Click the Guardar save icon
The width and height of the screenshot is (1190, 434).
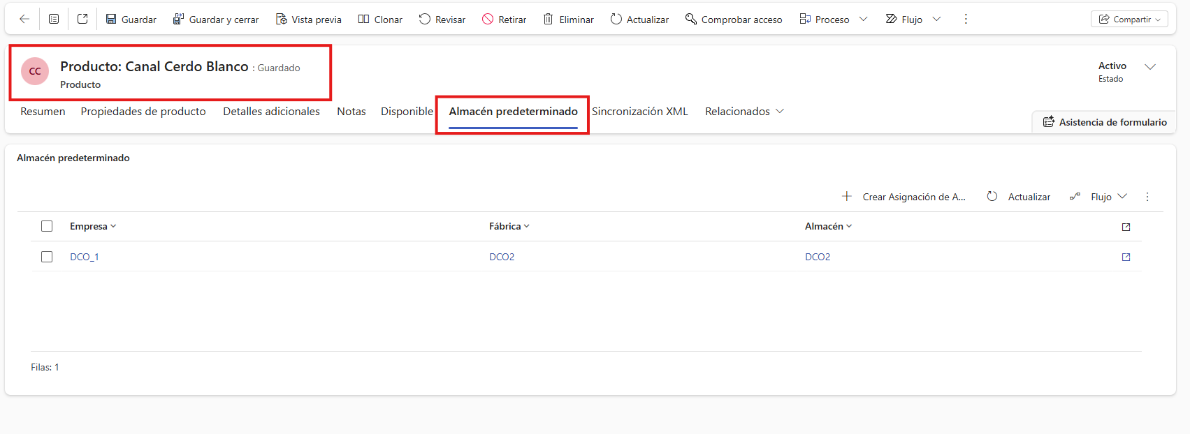[x=111, y=19]
